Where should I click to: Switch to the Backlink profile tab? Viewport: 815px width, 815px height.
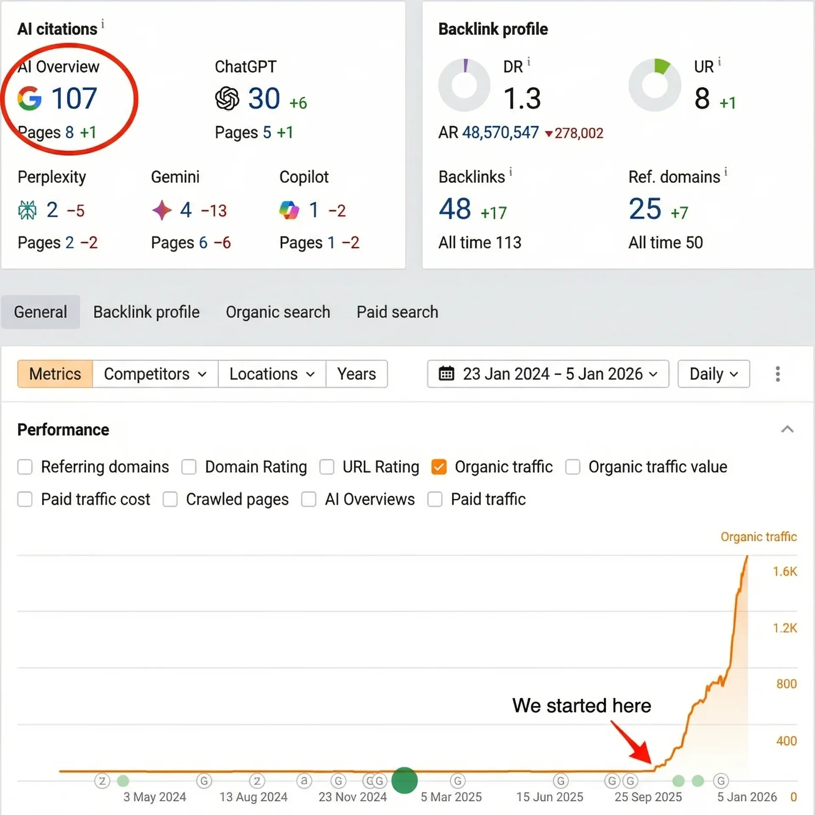coord(146,312)
